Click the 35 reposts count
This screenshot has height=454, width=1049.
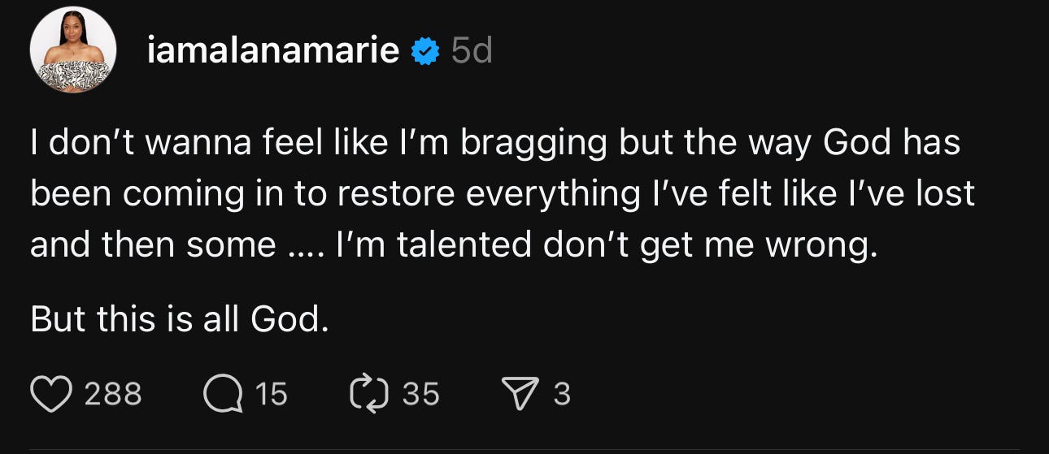pyautogui.click(x=421, y=395)
